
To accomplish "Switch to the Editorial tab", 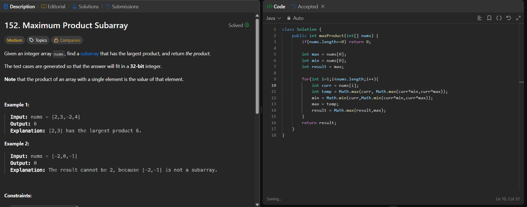I will click(53, 7).
